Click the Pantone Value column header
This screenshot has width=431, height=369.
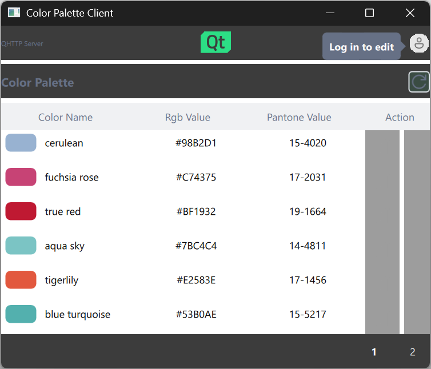click(299, 117)
